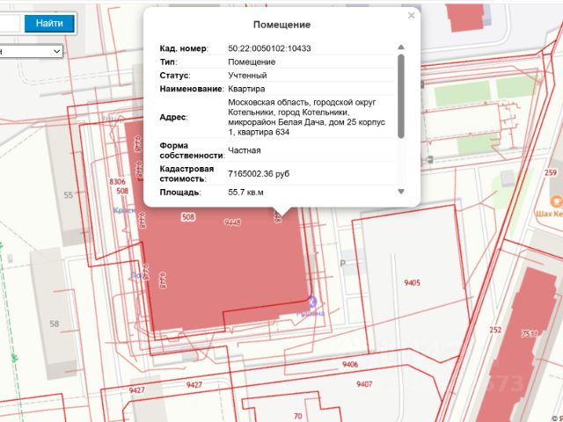Click the Найти search button
The image size is (563, 422).
point(49,24)
